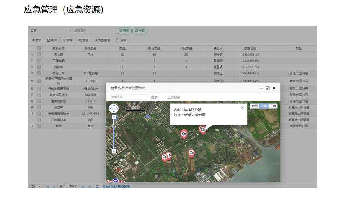Click the 地图查看 toolbar button
Viewport: 359px width, 201px height.
coord(102,40)
